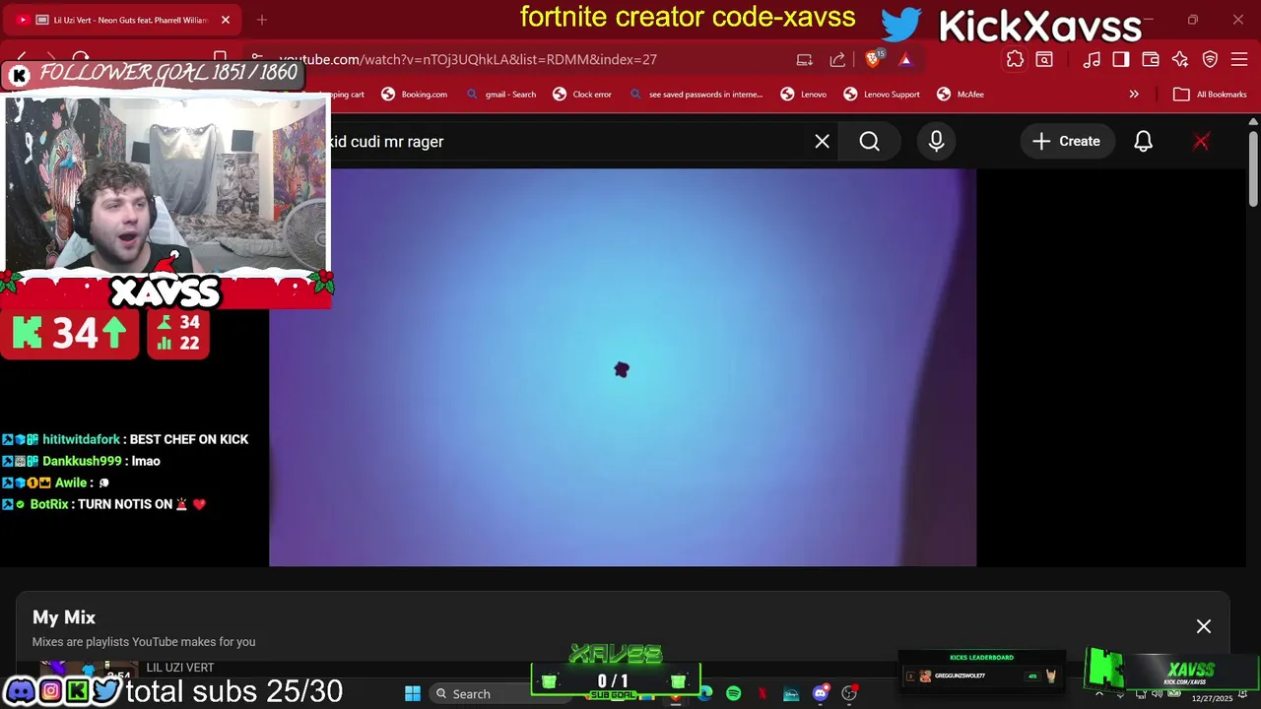Click the share page arrow icon
Image resolution: width=1261 pixels, height=709 pixels.
point(837,59)
